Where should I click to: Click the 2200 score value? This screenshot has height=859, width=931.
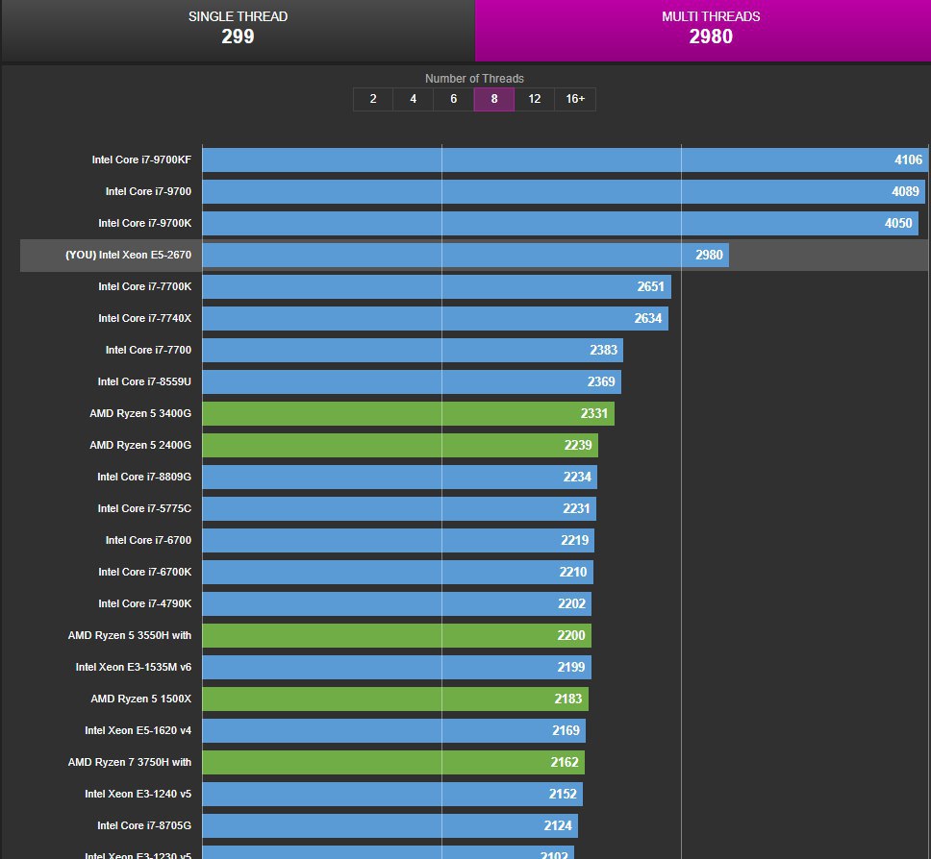(571, 636)
